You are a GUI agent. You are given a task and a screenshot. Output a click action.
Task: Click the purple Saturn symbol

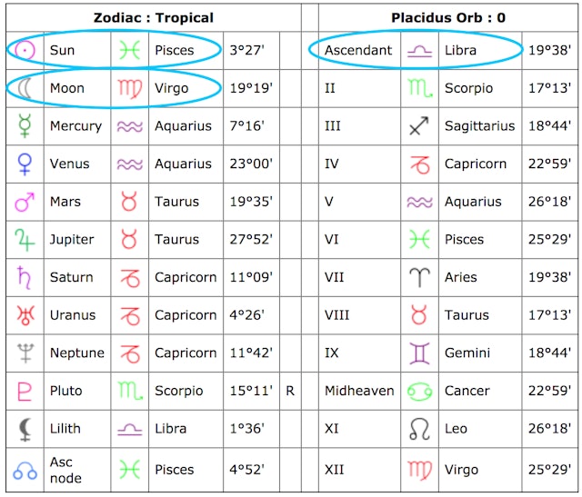coord(25,277)
